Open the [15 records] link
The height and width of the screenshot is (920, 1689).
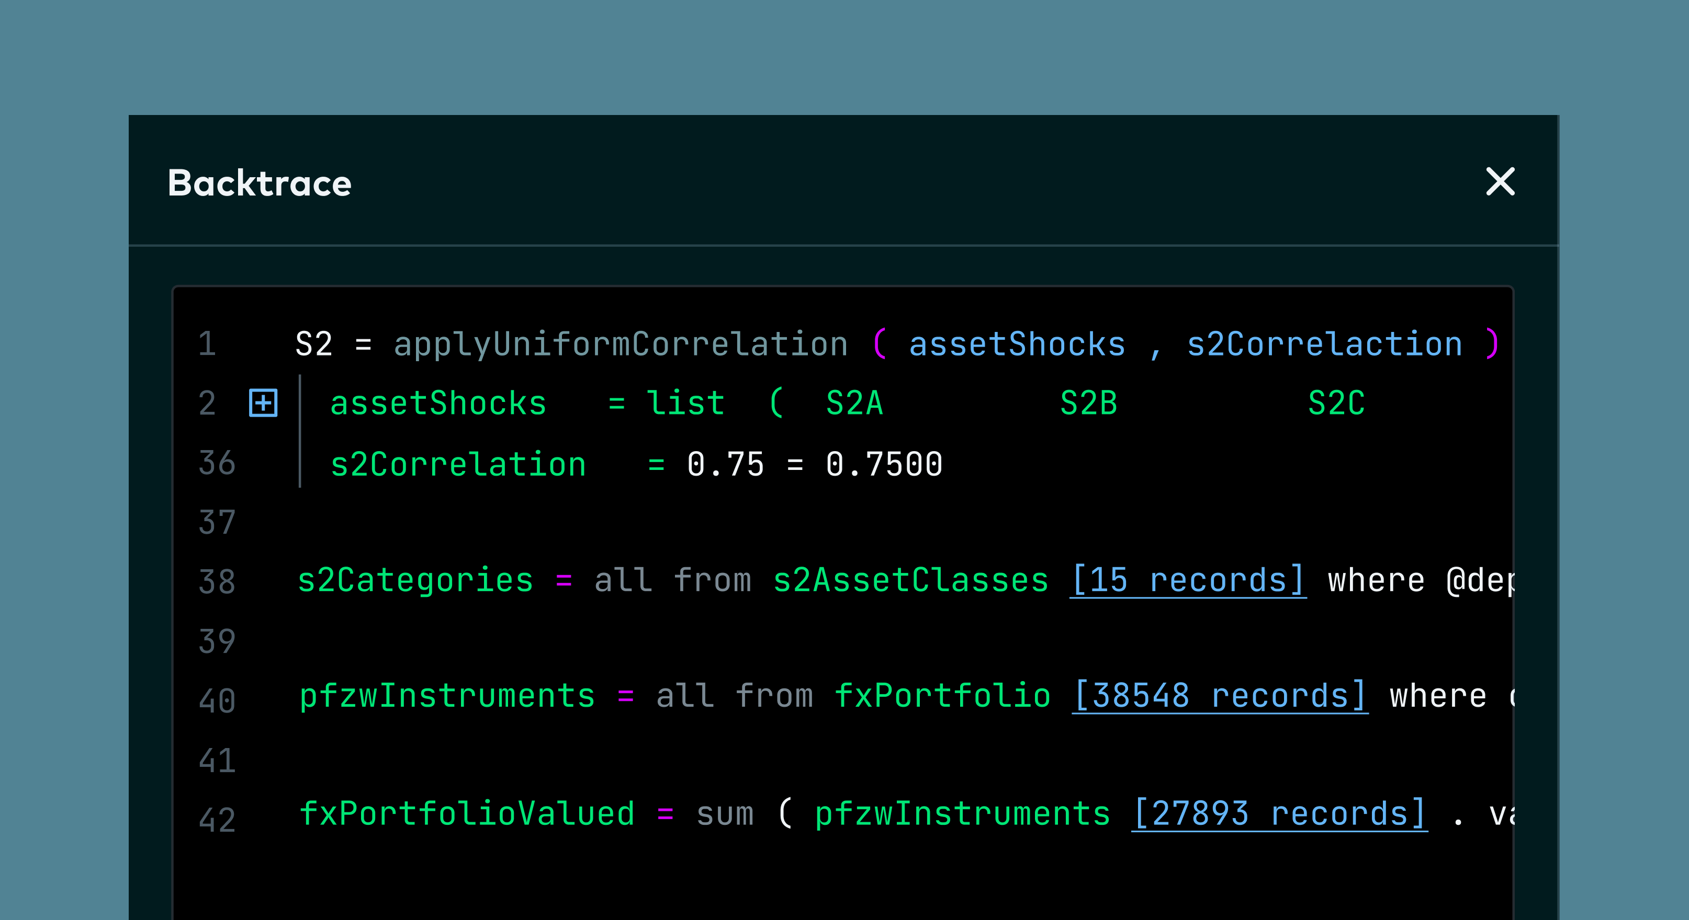point(1187,580)
